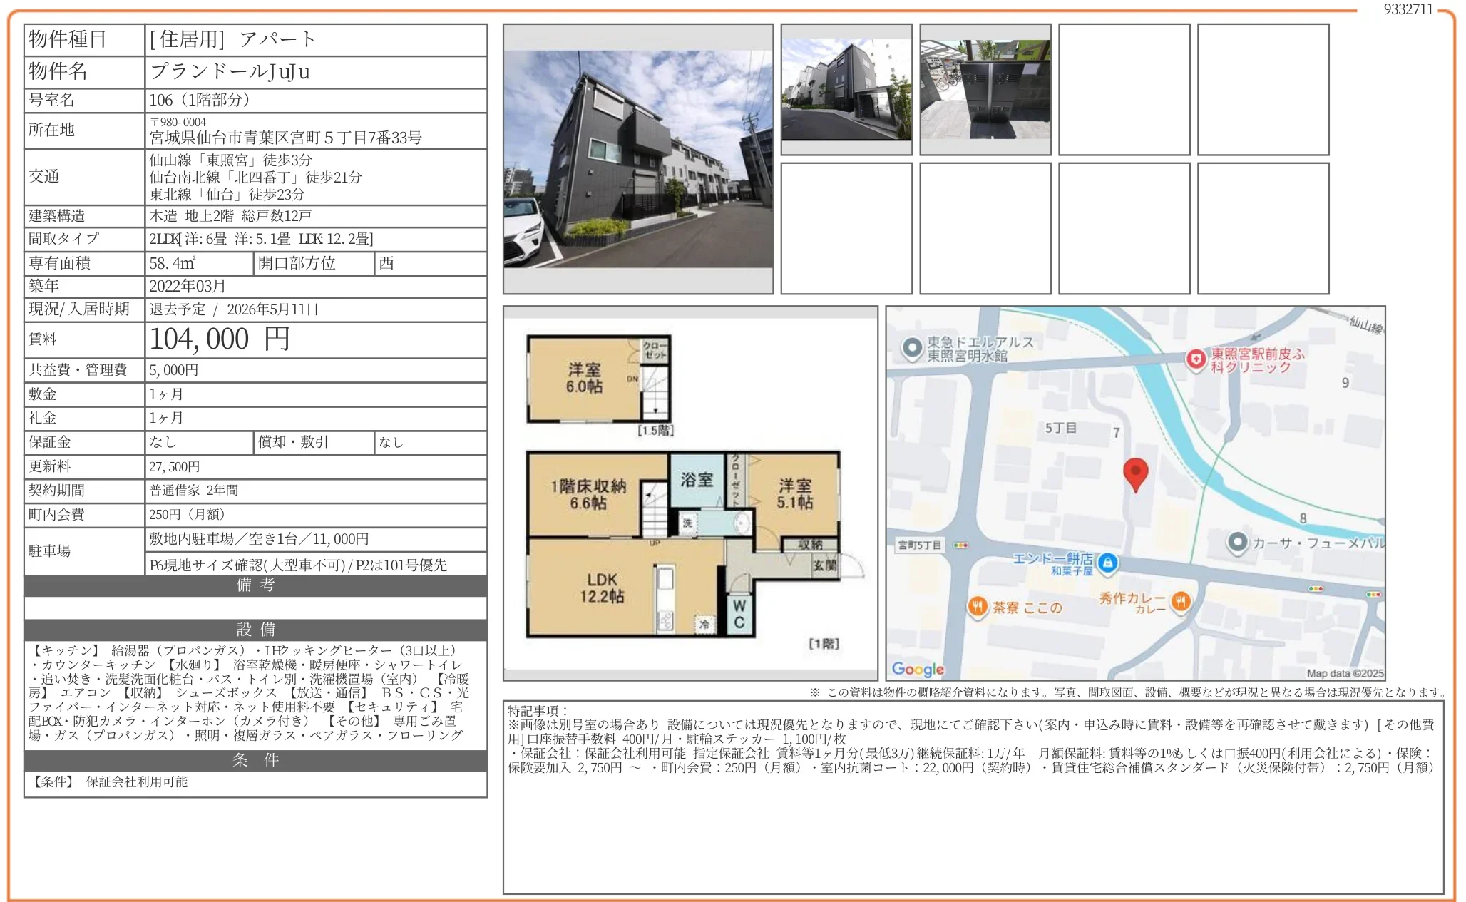Viewport: 1466px width, 902px height.
Task: Click the 宮町5丁目 intersection label
Action: pyautogui.click(x=920, y=545)
